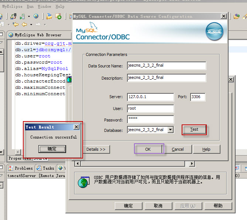Click the deploy to server toolbar icon
The image size is (247, 220).
(x=13, y=16)
